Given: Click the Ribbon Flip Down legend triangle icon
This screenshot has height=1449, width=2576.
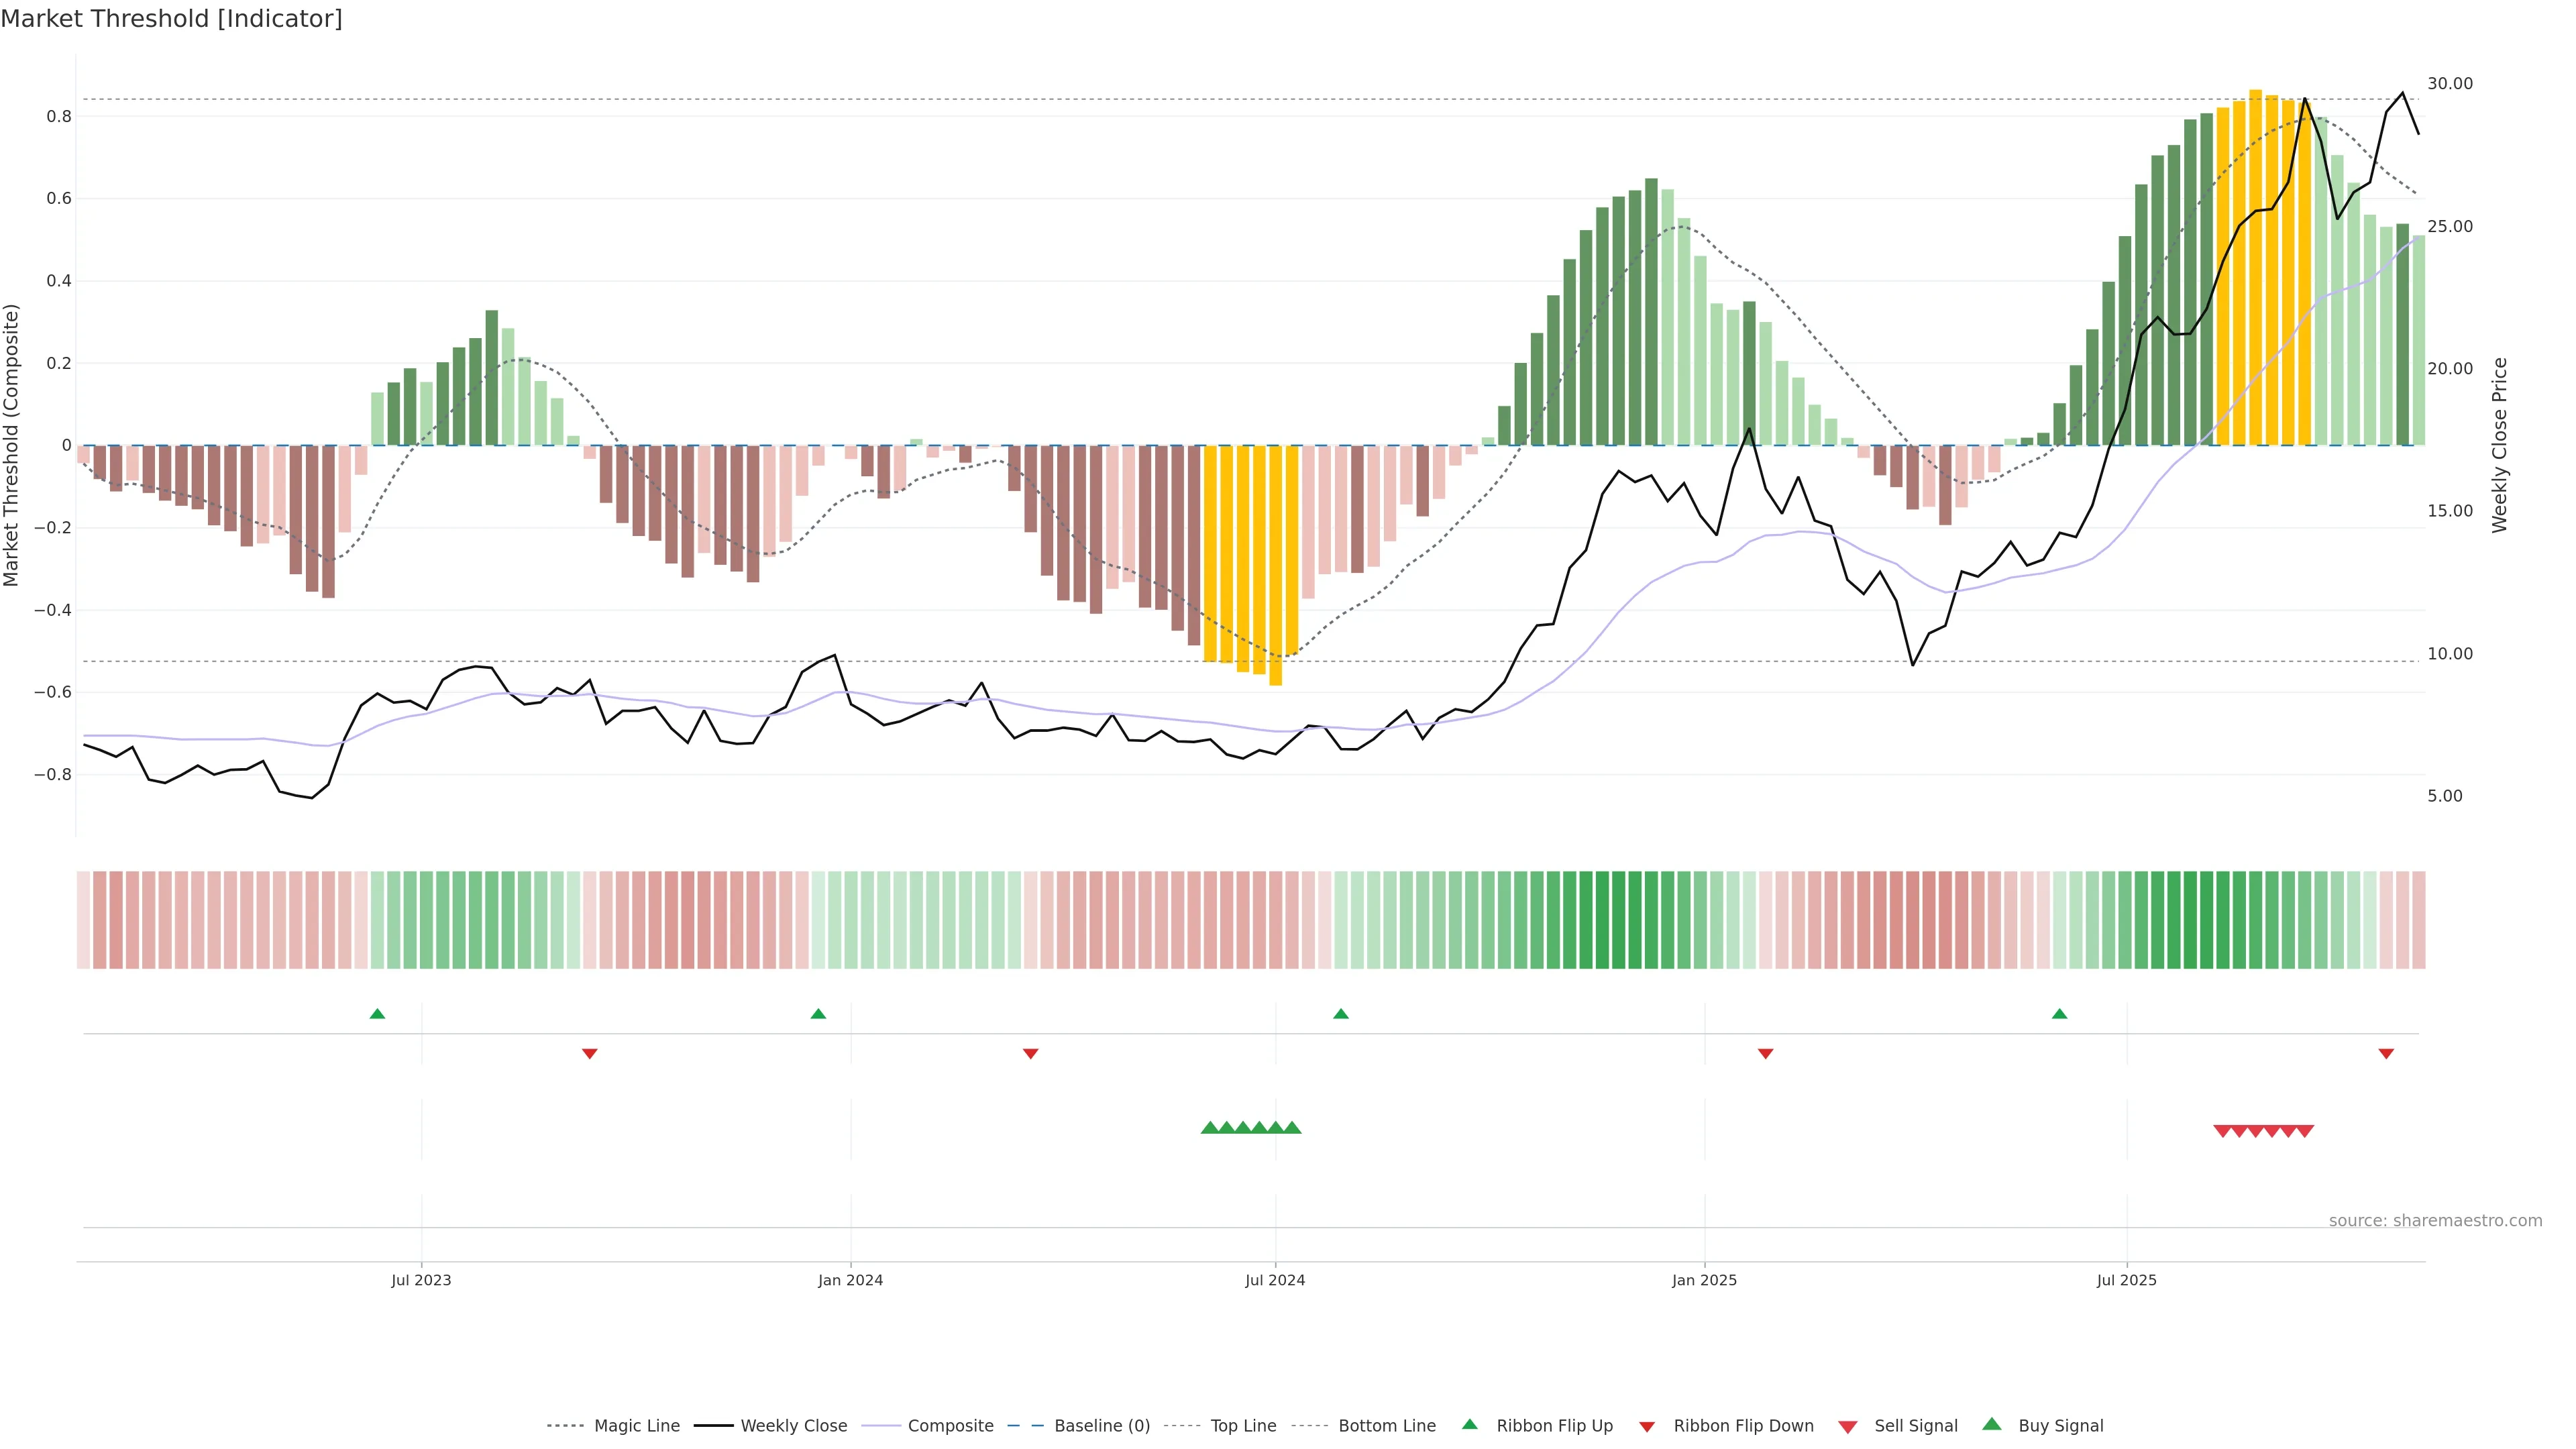Looking at the screenshot, I should (x=1647, y=1426).
